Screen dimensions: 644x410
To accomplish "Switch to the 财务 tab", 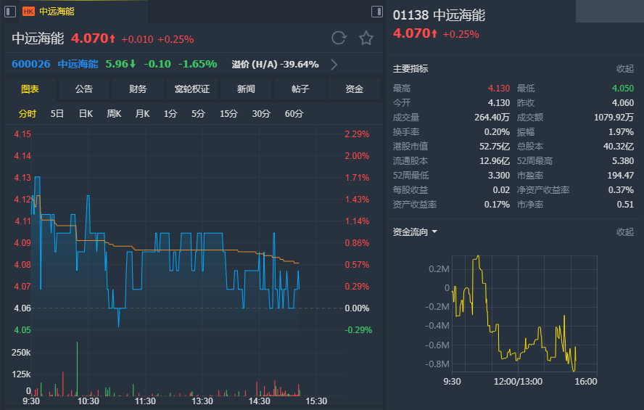I will click(138, 89).
